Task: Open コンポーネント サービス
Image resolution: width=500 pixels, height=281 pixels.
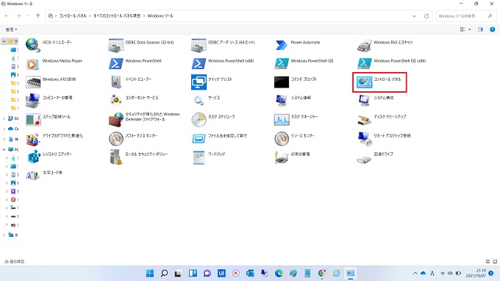Action: (134, 101)
